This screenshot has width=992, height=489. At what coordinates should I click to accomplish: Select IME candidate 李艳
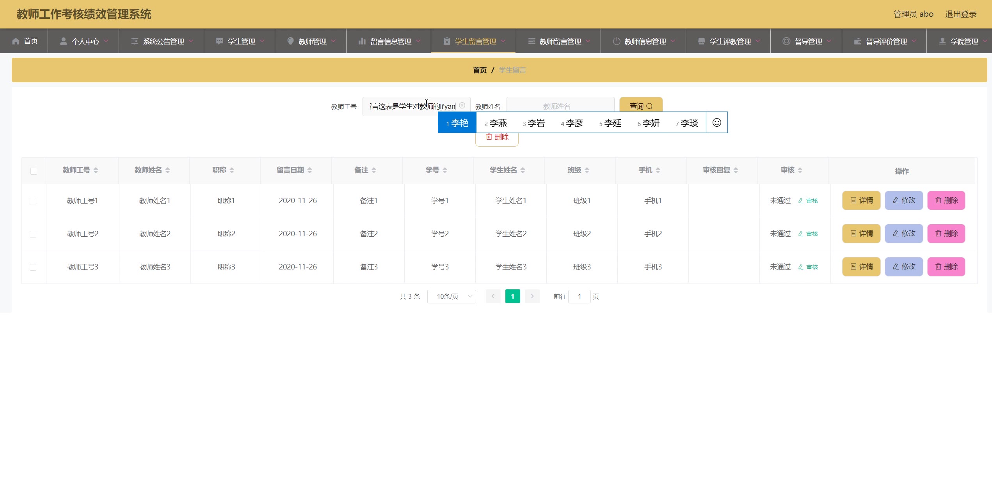[x=457, y=123]
